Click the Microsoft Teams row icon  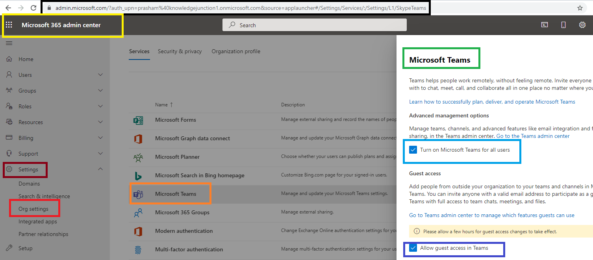(x=138, y=194)
